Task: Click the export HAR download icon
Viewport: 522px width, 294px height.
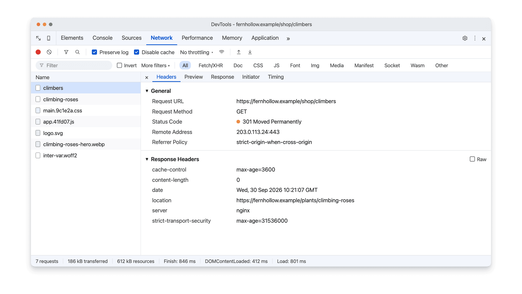Action: click(250, 52)
